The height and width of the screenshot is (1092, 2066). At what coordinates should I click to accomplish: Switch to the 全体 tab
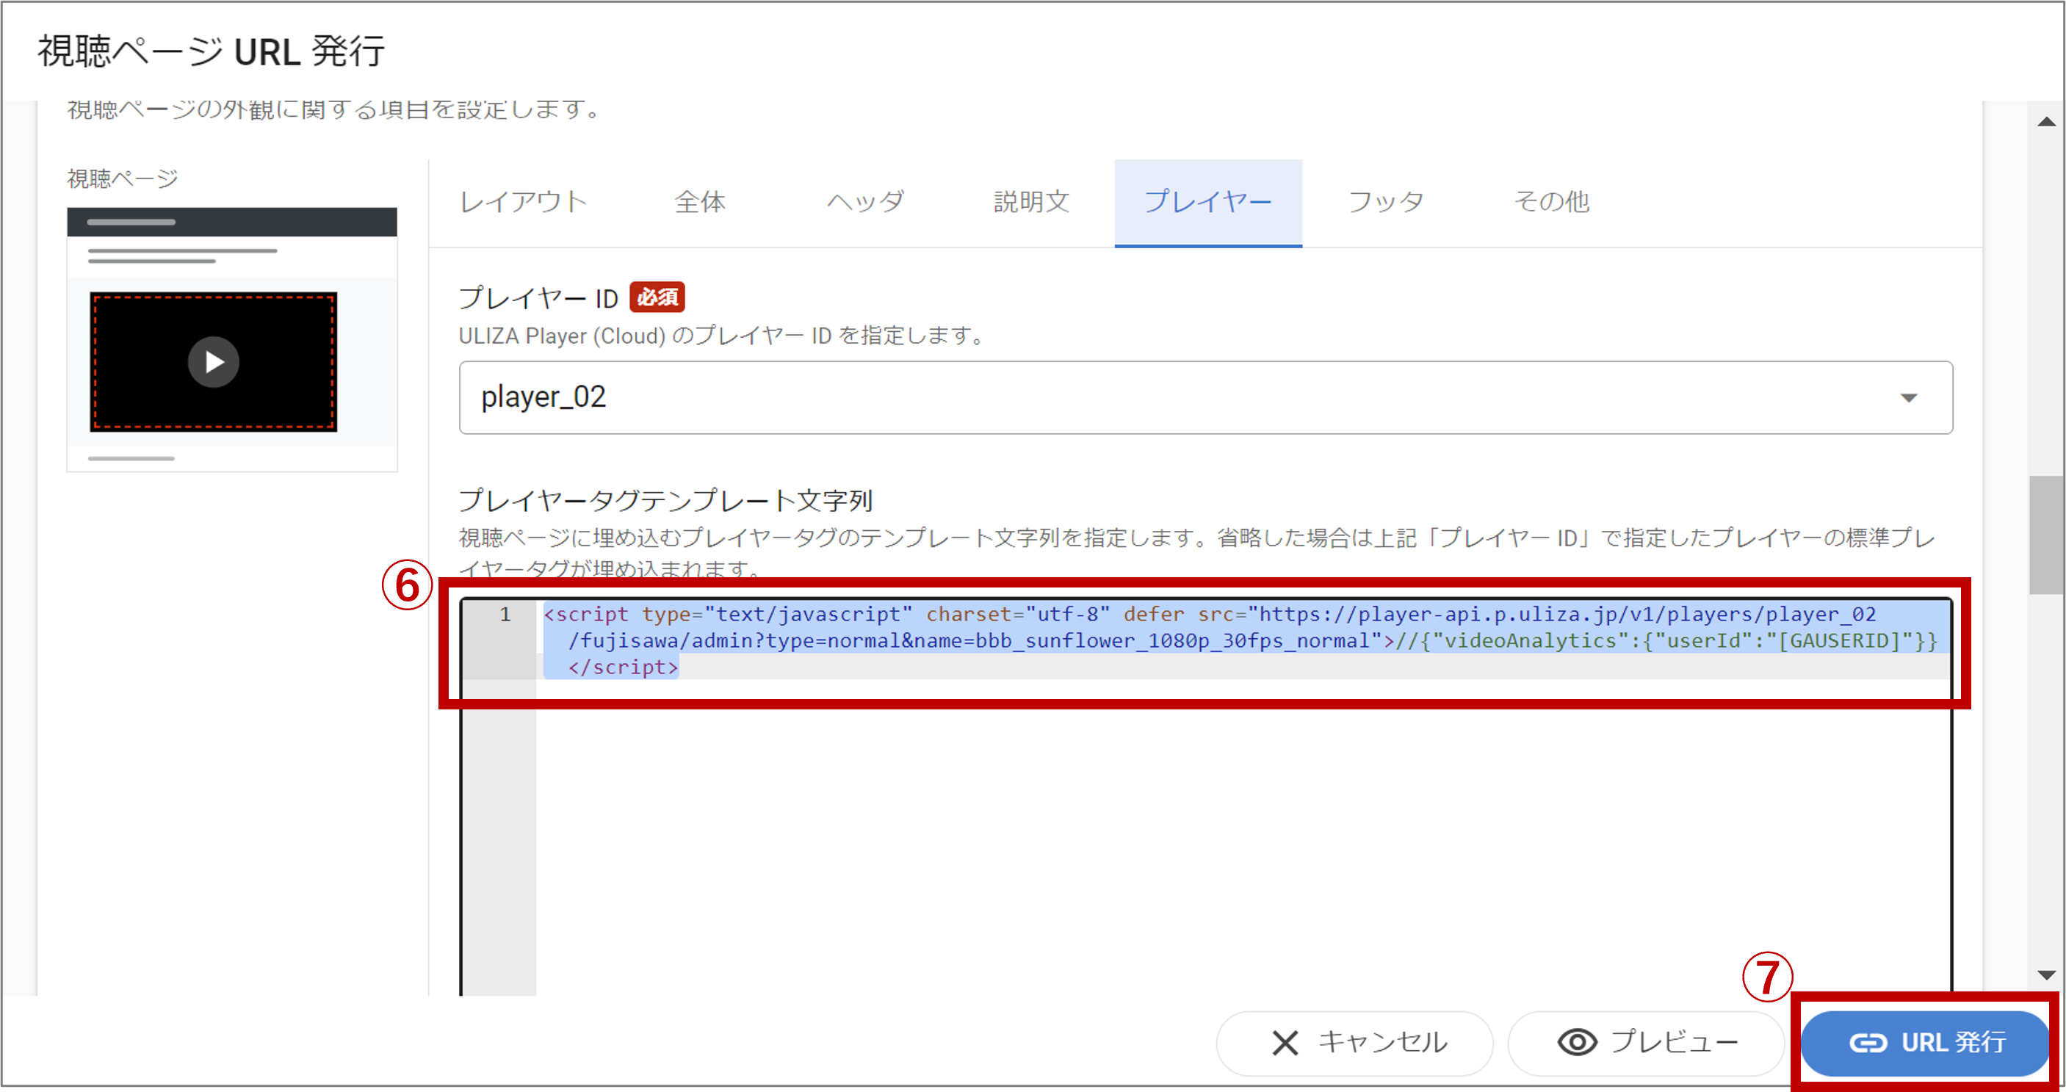click(x=700, y=202)
